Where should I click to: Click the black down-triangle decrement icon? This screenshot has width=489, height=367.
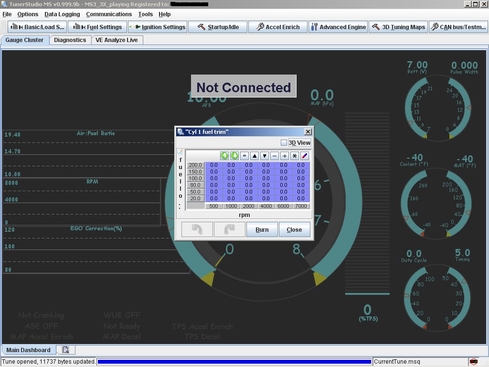click(265, 156)
